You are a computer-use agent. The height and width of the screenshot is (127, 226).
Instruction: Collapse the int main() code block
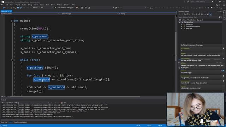coord(12,21)
